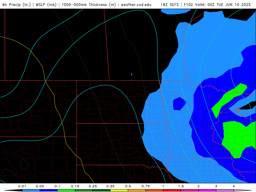Click the light orange 0.5 legend swatch
This screenshot has width=256, height=192.
137,190
